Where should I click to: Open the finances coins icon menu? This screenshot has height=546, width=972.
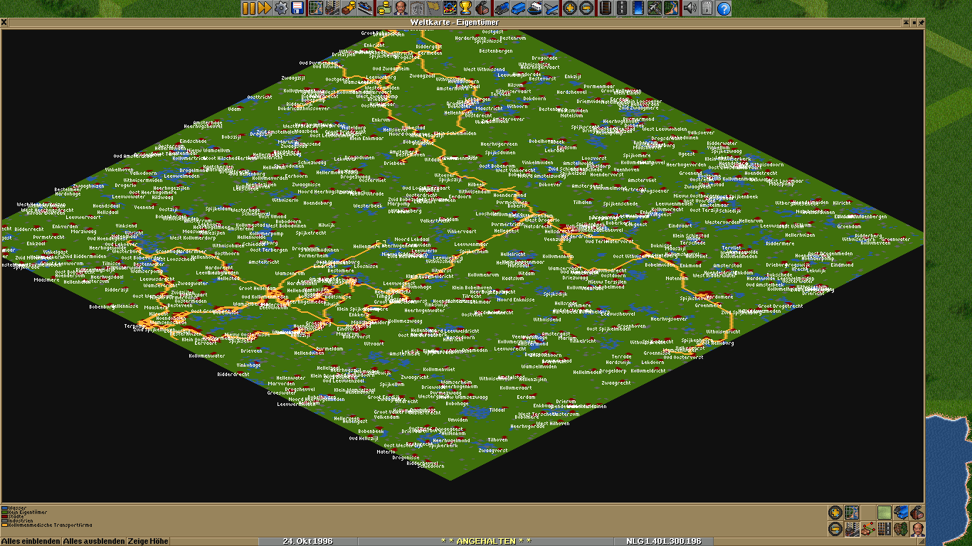(x=384, y=9)
